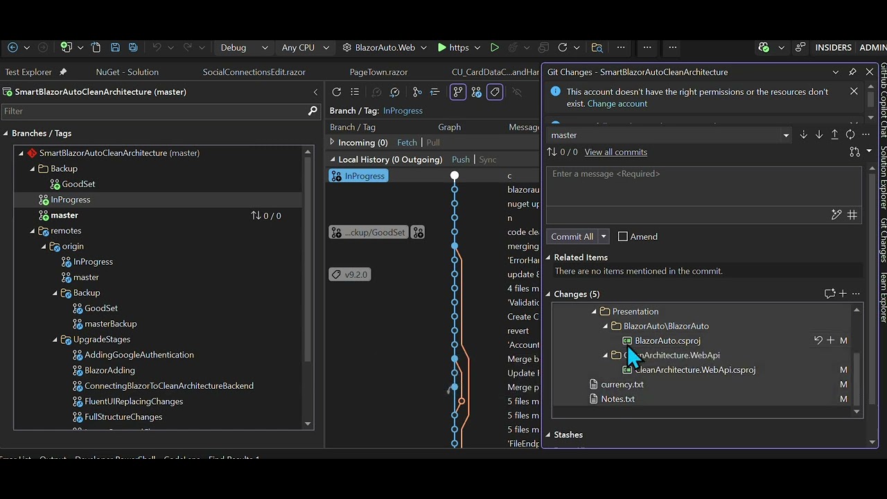This screenshot has width=887, height=499.
Task: Switch to the Test Explorer tab
Action: point(28,72)
